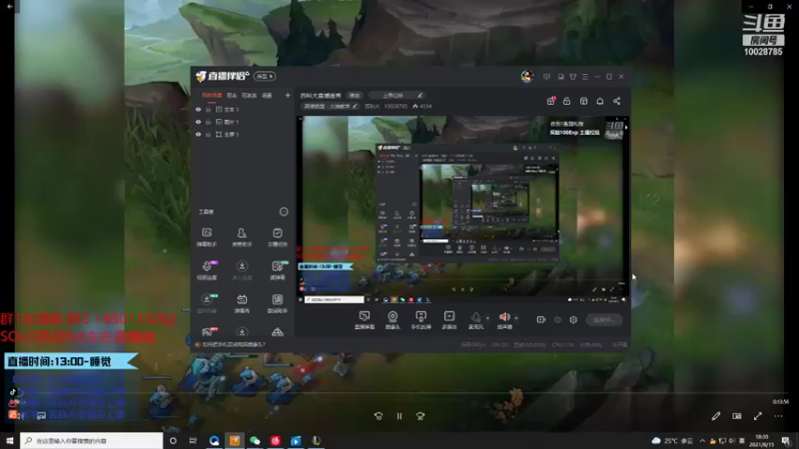Image resolution: width=799 pixels, height=449 pixels.
Task: Skip forward 30 seconds in video
Action: pos(420,416)
